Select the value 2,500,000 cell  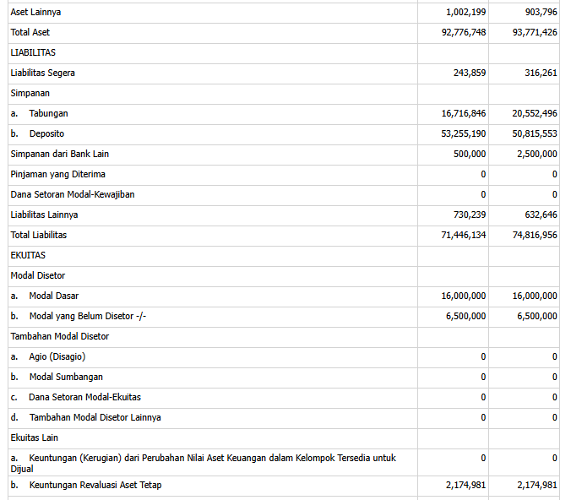point(536,154)
